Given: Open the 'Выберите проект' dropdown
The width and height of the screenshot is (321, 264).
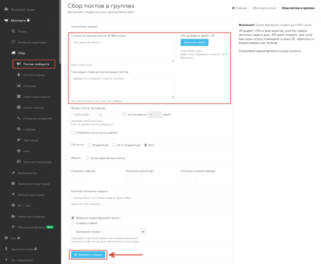Looking at the screenshot, I should point(109,232).
